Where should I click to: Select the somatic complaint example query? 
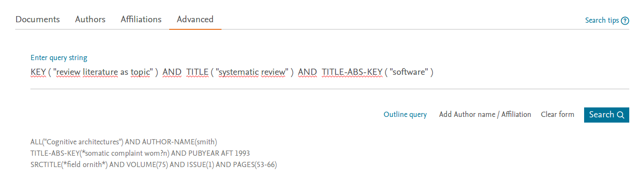tap(140, 153)
